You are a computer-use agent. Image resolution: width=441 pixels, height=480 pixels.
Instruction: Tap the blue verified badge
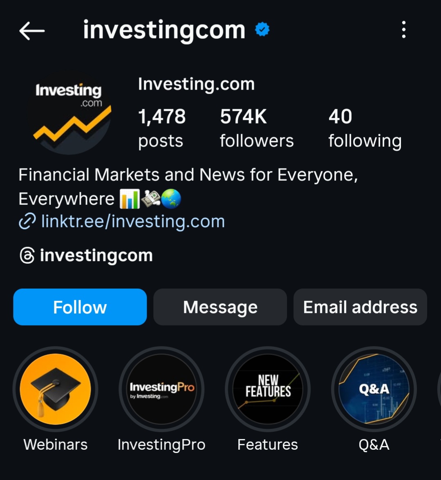tap(262, 29)
